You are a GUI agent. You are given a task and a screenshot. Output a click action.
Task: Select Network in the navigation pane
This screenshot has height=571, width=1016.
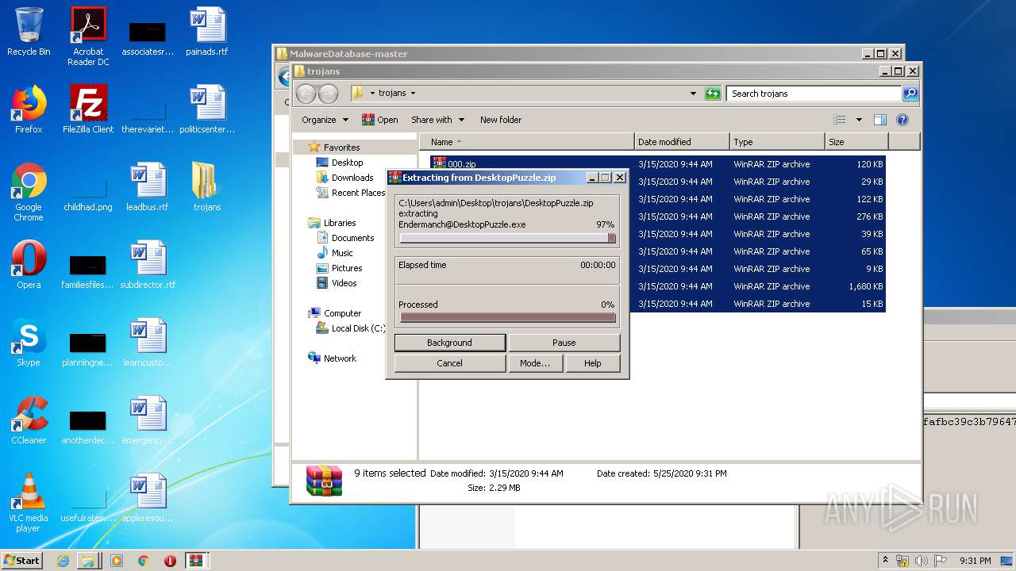(x=340, y=358)
